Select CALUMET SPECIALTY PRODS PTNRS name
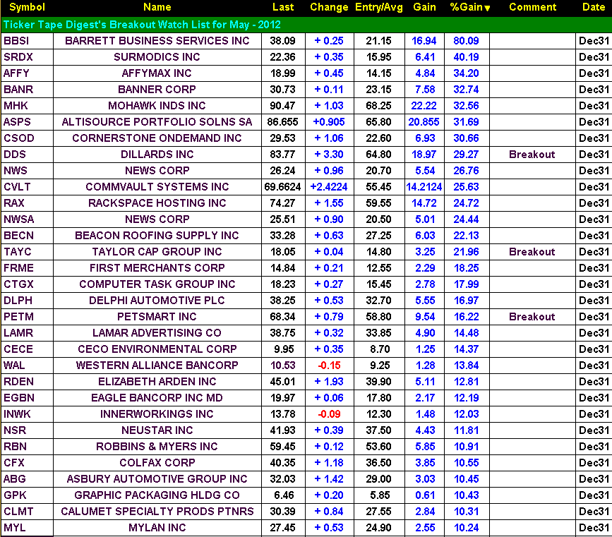 point(157,511)
